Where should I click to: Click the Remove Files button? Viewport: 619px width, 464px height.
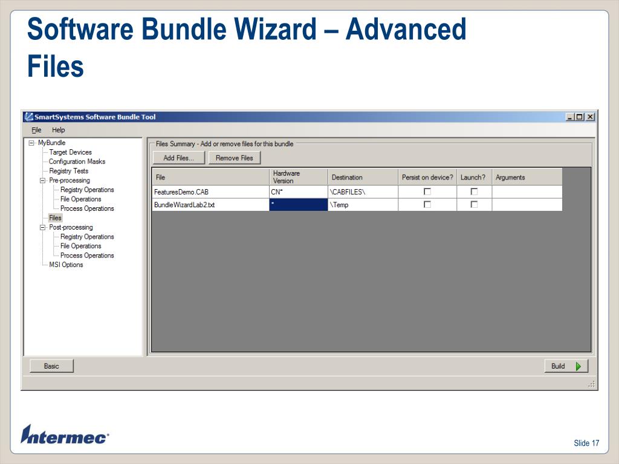pos(235,158)
